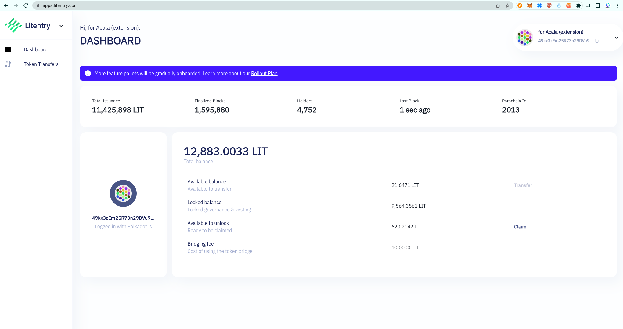Image resolution: width=623 pixels, height=329 pixels.
Task: Copy the wallet address via copy icon
Action: [597, 41]
